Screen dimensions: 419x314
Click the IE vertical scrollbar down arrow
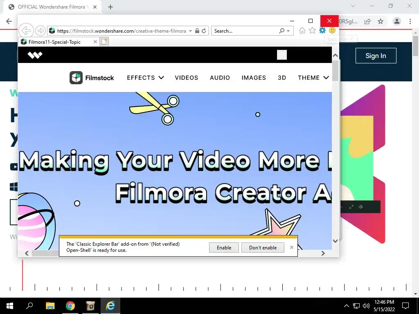click(336, 241)
